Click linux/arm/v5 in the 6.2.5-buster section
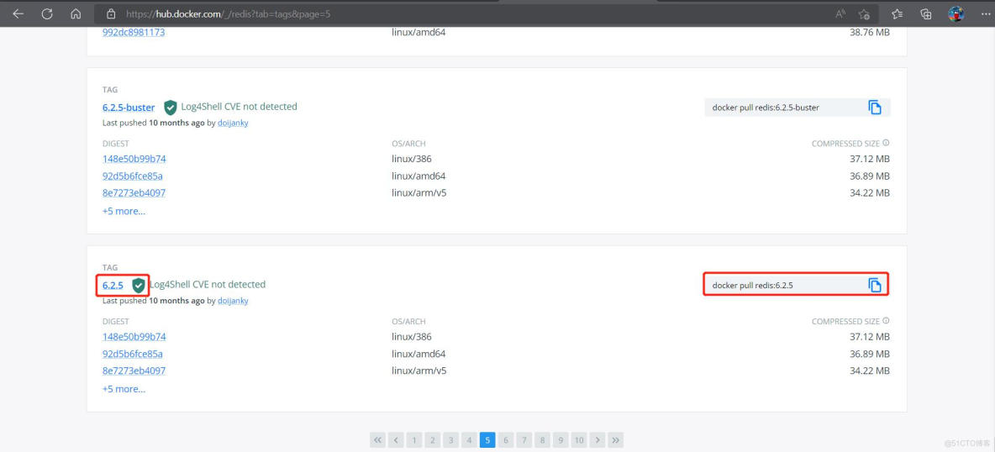 pos(419,193)
